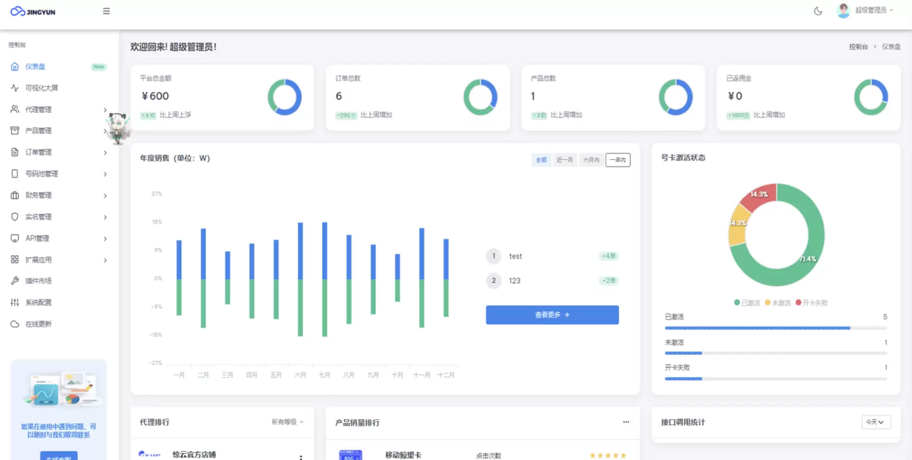Image resolution: width=912 pixels, height=460 pixels.
Task: Open the 今天 dropdown in 接口调用统计
Action: (x=875, y=422)
